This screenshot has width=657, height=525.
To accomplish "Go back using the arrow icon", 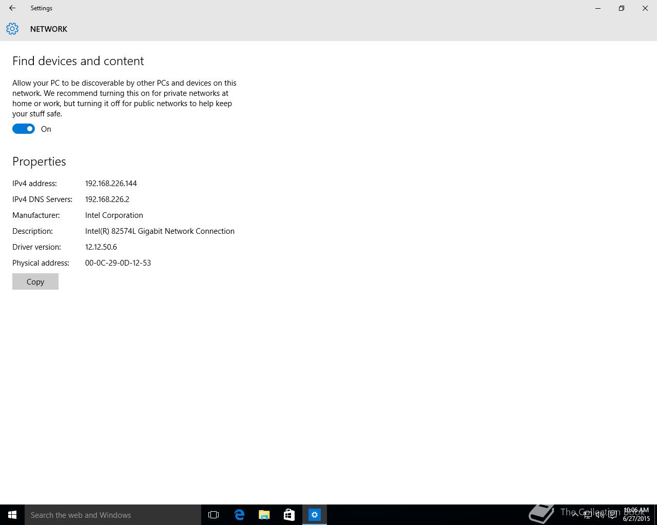I will click(12, 8).
